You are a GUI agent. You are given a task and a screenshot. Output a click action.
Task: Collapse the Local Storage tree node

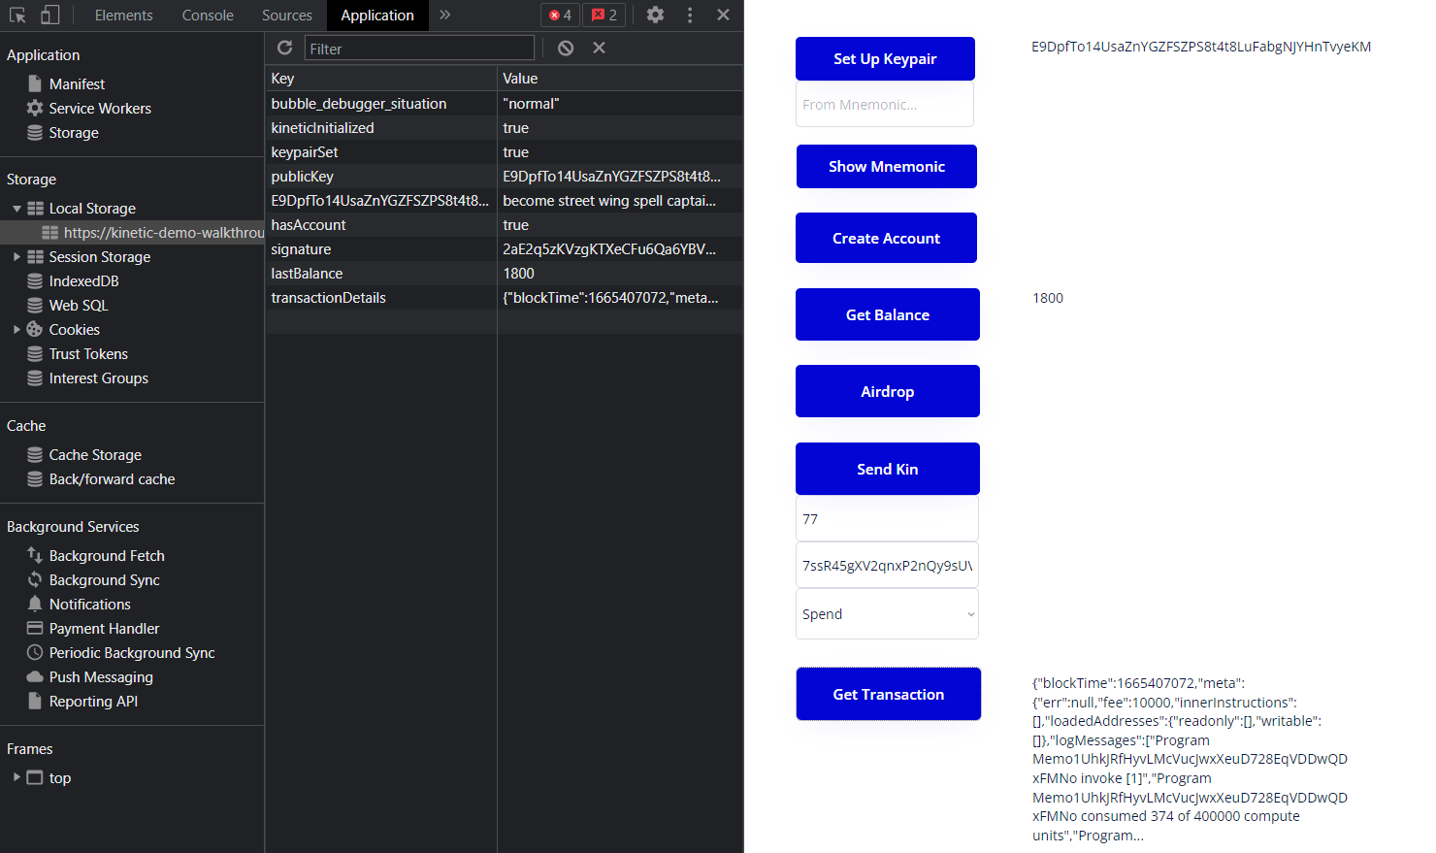16,209
